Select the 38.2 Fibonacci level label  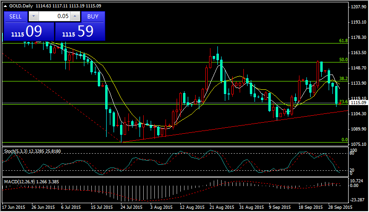pyautogui.click(x=343, y=79)
